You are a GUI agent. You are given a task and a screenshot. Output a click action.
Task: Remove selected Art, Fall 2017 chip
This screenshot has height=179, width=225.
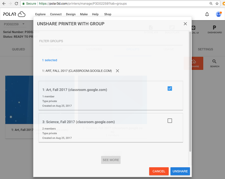pos(117,71)
